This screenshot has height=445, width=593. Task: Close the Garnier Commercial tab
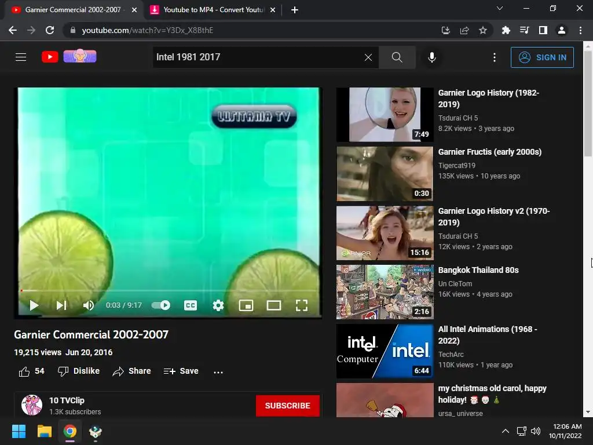tap(134, 10)
